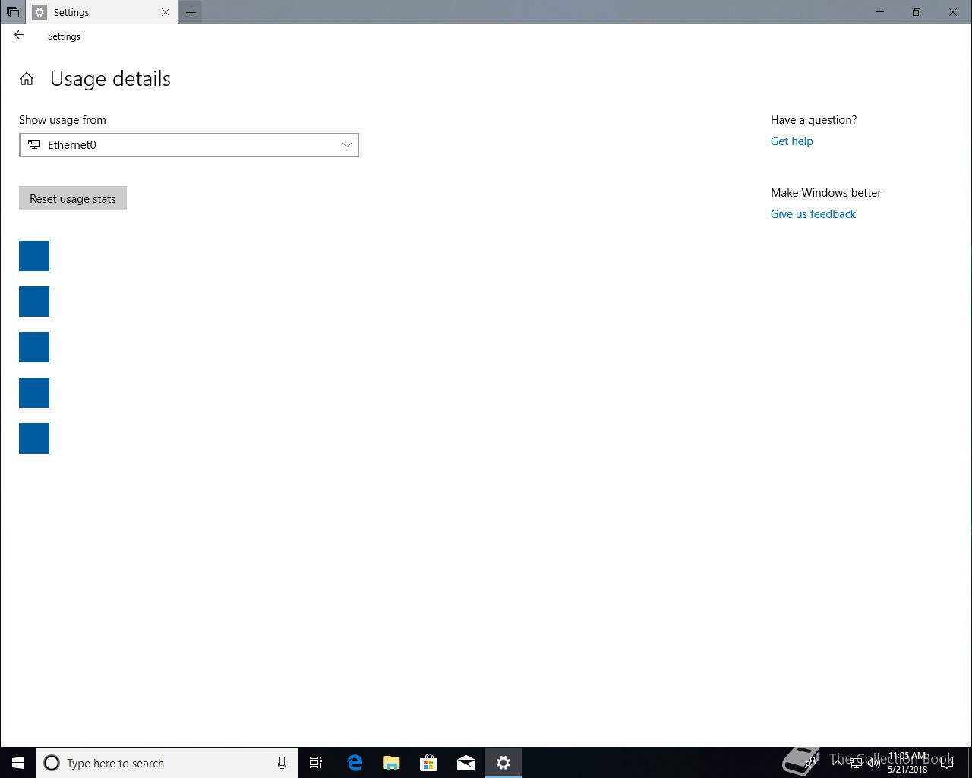972x778 pixels.
Task: Open the tab sets icon in title bar
Action: [13, 12]
